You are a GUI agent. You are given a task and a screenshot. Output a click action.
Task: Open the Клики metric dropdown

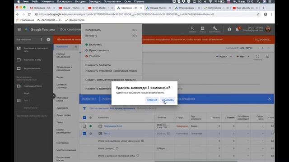(224, 57)
